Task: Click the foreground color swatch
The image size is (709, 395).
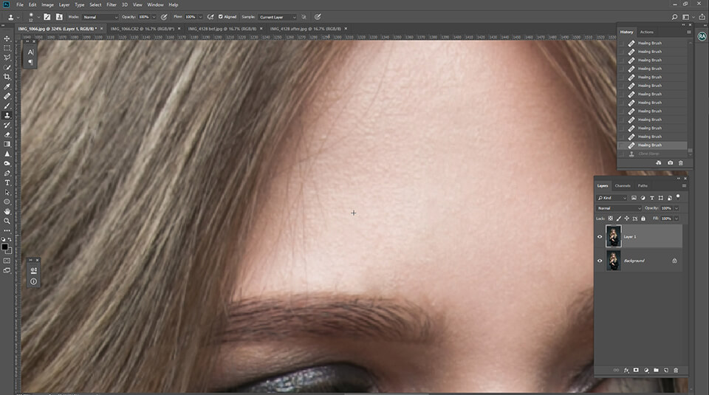Action: pyautogui.click(x=5, y=247)
